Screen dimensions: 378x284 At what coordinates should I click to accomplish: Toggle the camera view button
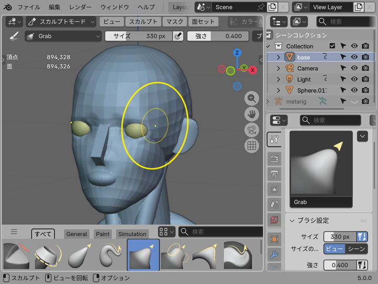pyautogui.click(x=251, y=130)
